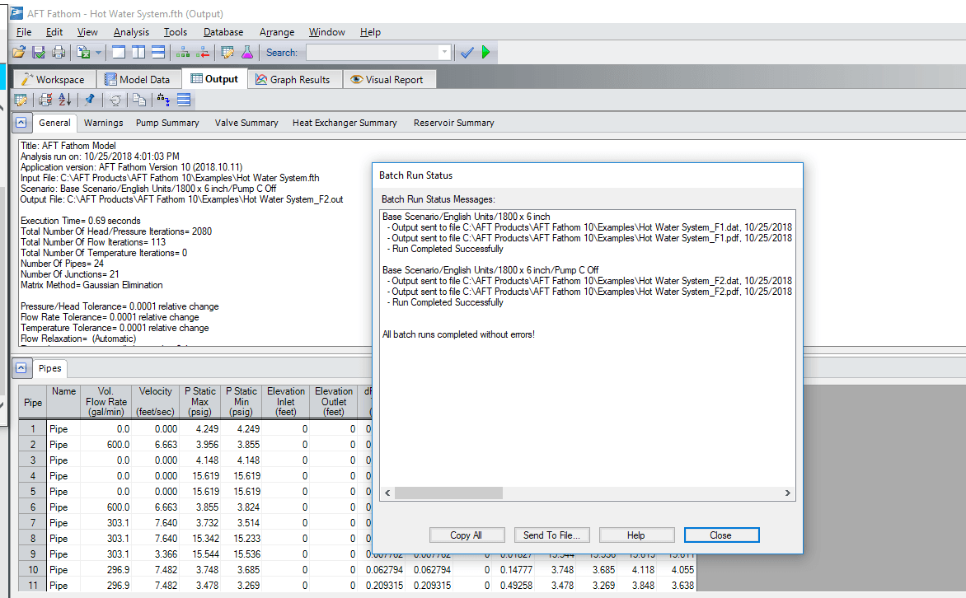This screenshot has width=966, height=598.
Task: Switch to the Workspace tab
Action: pos(54,79)
